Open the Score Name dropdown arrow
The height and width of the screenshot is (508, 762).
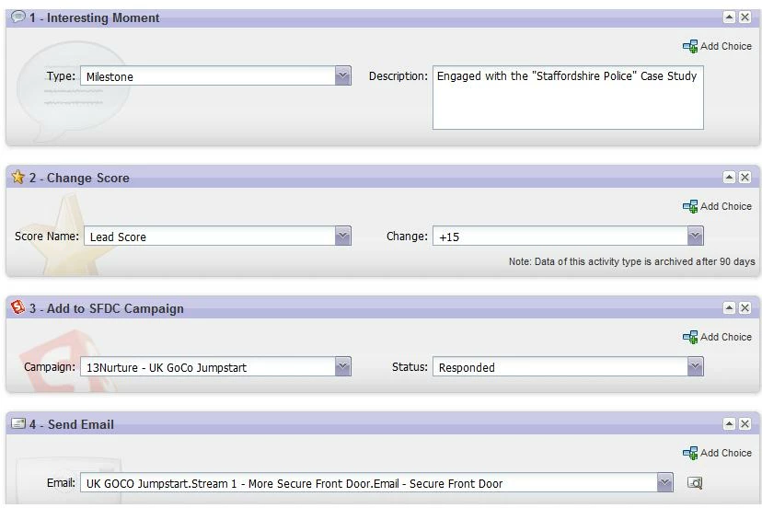tap(342, 237)
